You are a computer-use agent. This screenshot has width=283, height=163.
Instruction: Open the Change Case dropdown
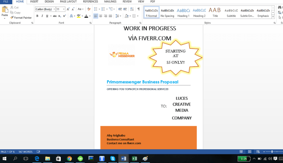coord(80,9)
